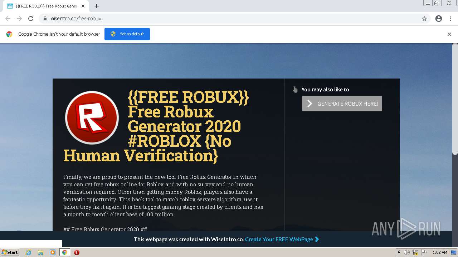
Task: Click the browser back arrow
Action: point(8,19)
